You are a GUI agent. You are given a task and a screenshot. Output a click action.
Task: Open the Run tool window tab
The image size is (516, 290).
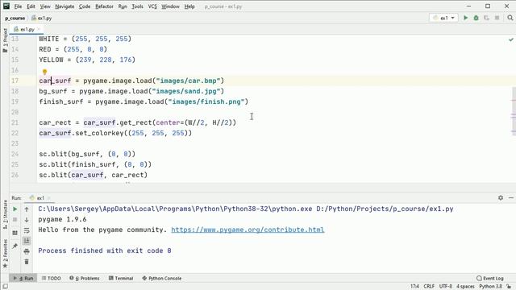pos(23,278)
